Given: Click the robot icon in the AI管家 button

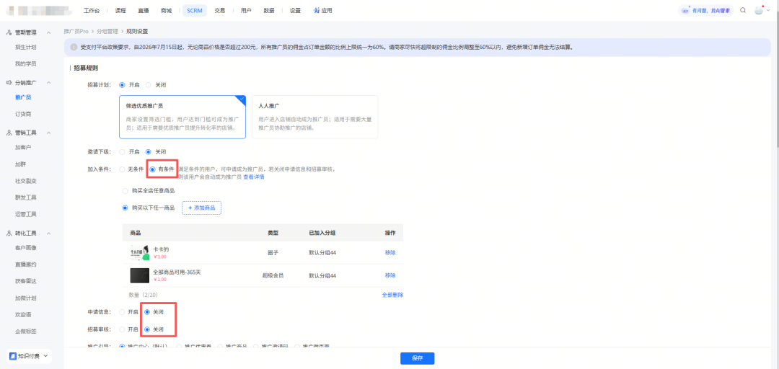Looking at the screenshot, I should 686,10.
